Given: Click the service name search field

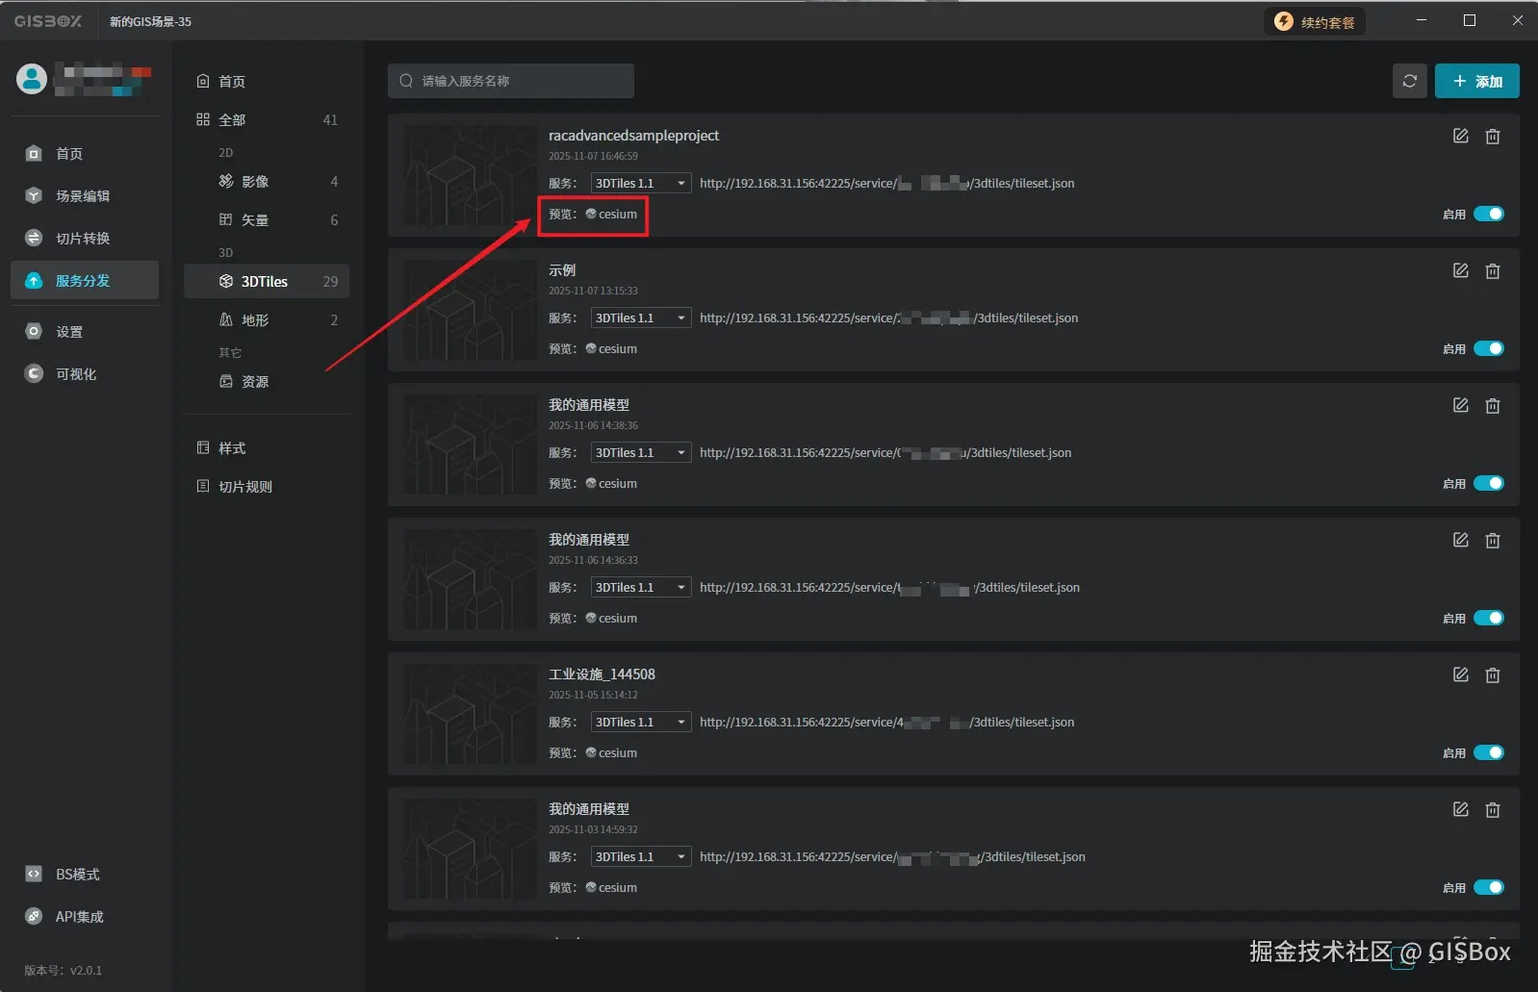Looking at the screenshot, I should 511,81.
